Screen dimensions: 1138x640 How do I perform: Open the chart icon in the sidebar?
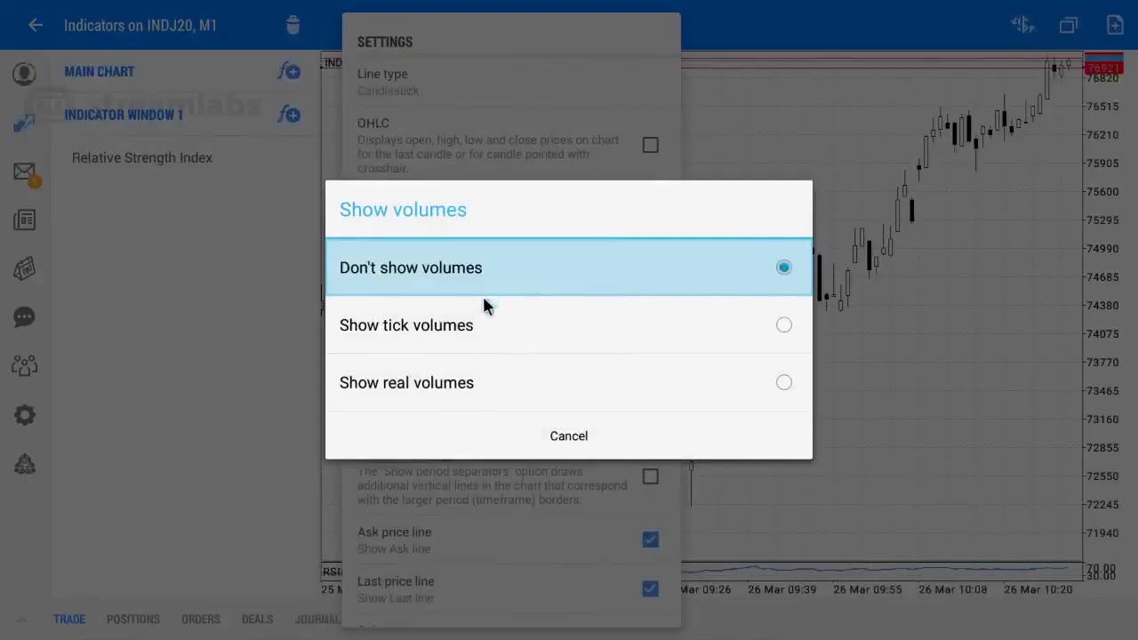click(24, 123)
